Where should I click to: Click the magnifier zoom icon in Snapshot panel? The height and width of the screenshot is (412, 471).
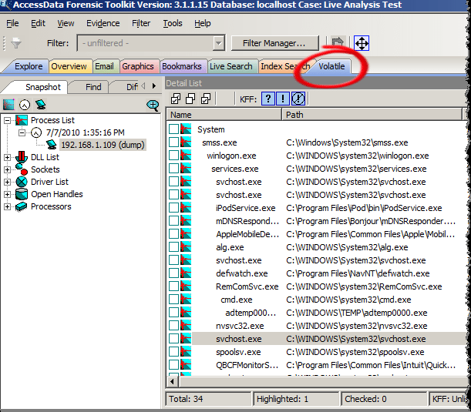[x=153, y=105]
